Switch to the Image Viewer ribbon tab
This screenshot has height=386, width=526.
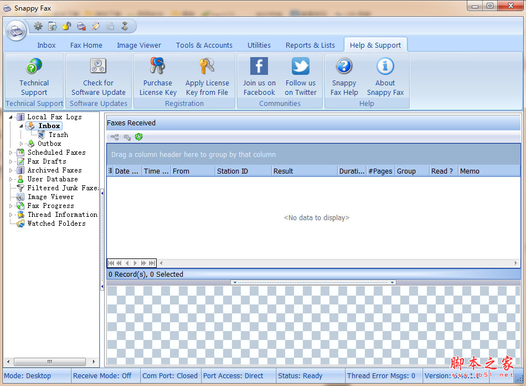coord(139,45)
